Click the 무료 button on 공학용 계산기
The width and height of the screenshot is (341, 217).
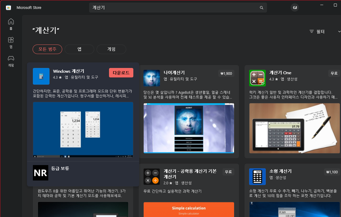tap(228, 172)
